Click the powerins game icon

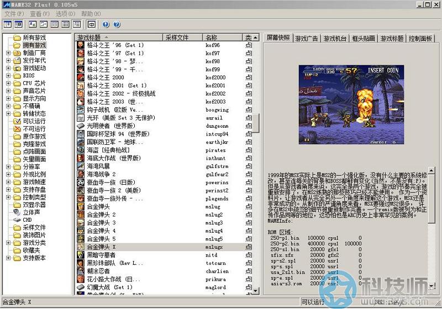point(81,182)
